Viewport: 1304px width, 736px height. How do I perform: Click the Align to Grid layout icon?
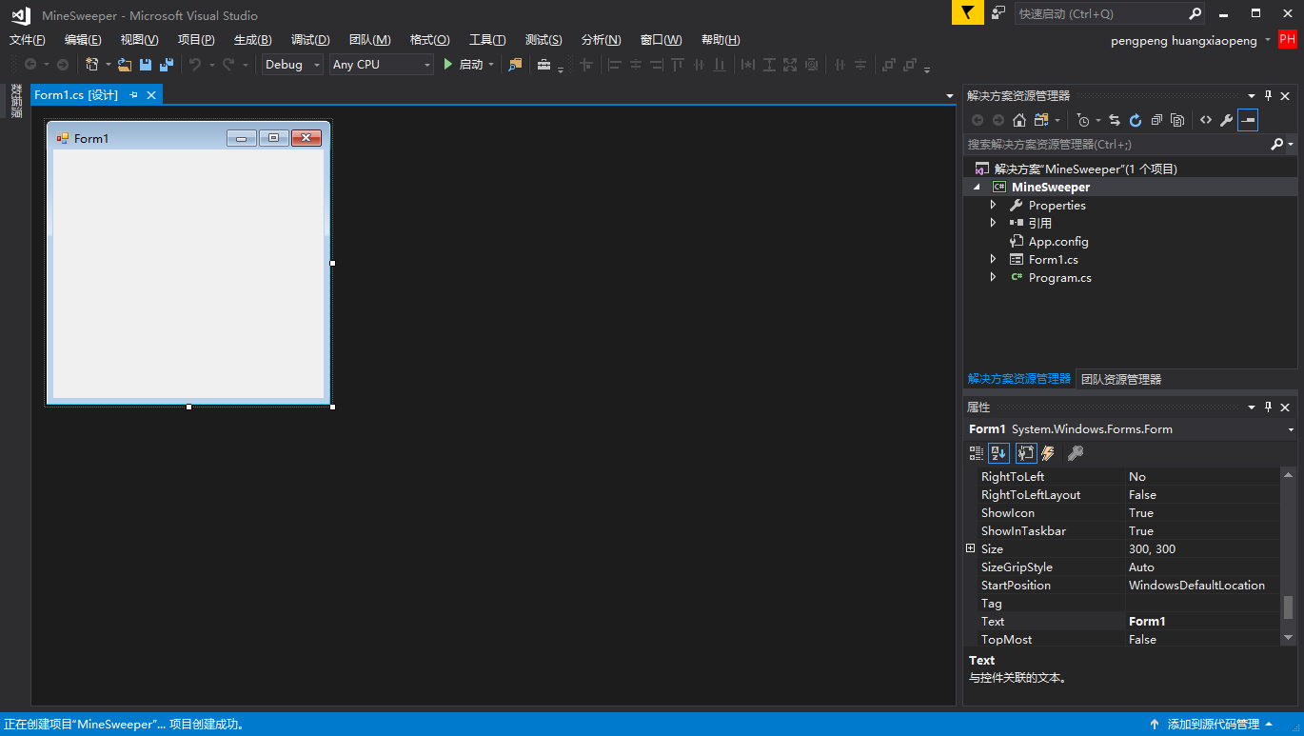[585, 65]
